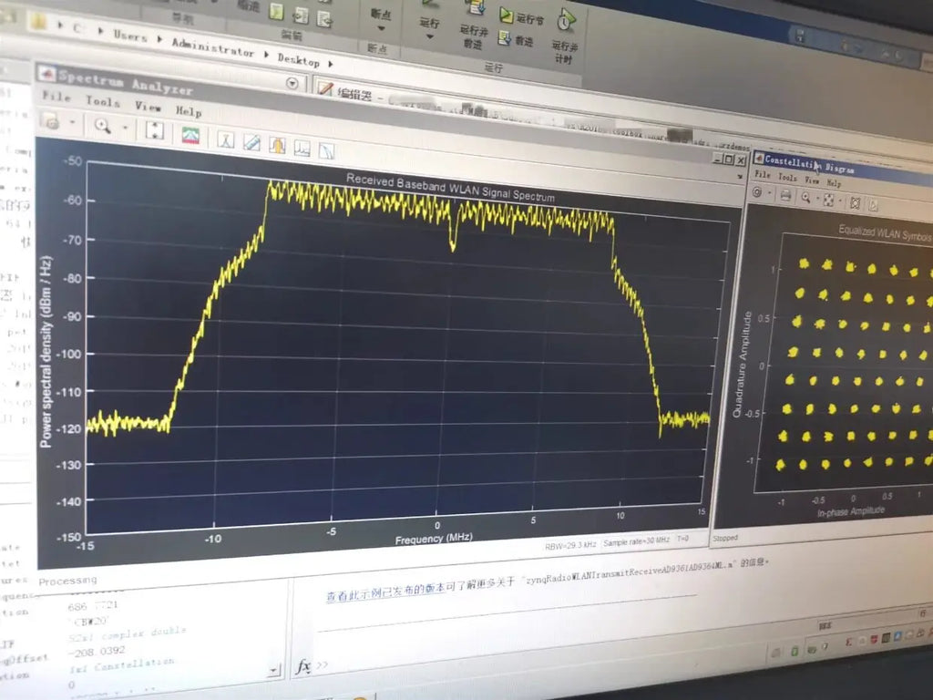Click the scale axes icon in Constellation Diagram toolbar
The image size is (933, 700).
[828, 201]
